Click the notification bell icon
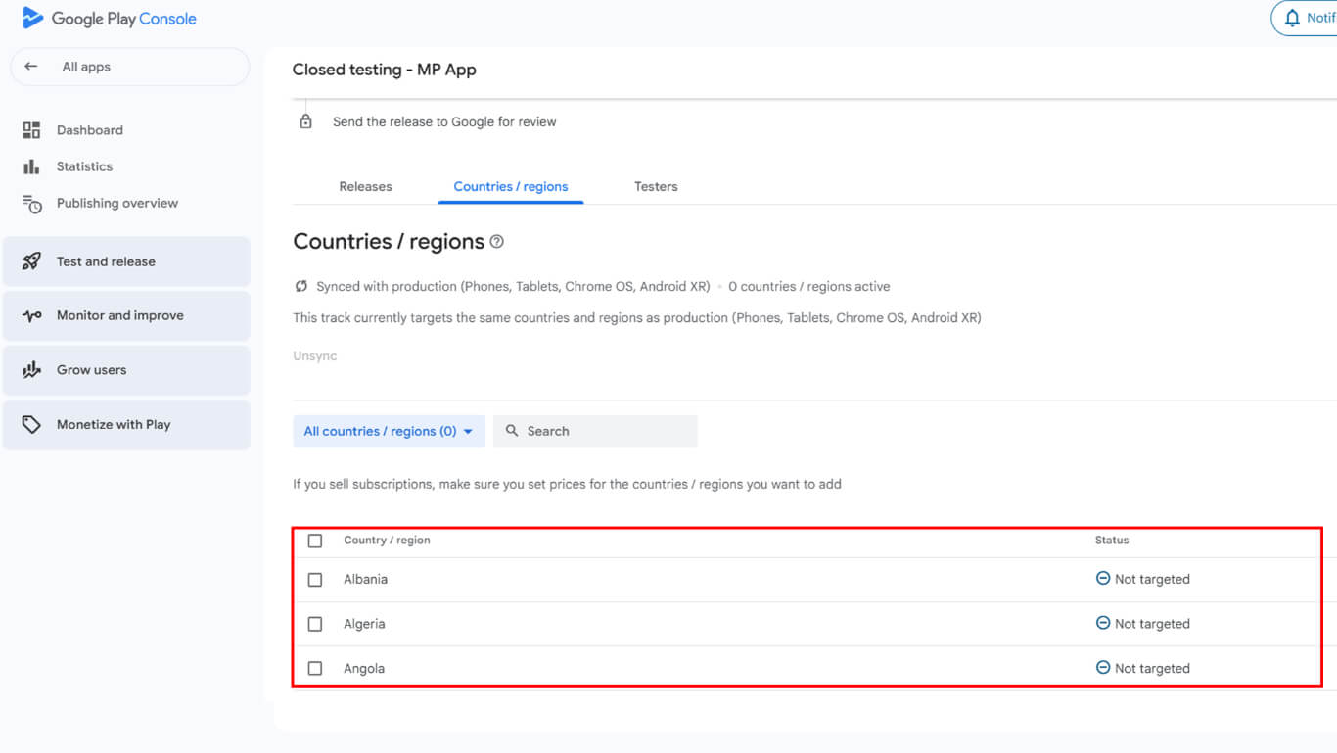 coord(1292,18)
